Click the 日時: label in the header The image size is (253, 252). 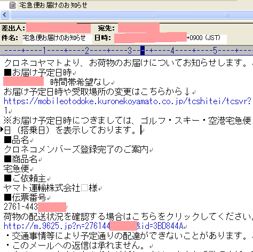click(x=103, y=38)
